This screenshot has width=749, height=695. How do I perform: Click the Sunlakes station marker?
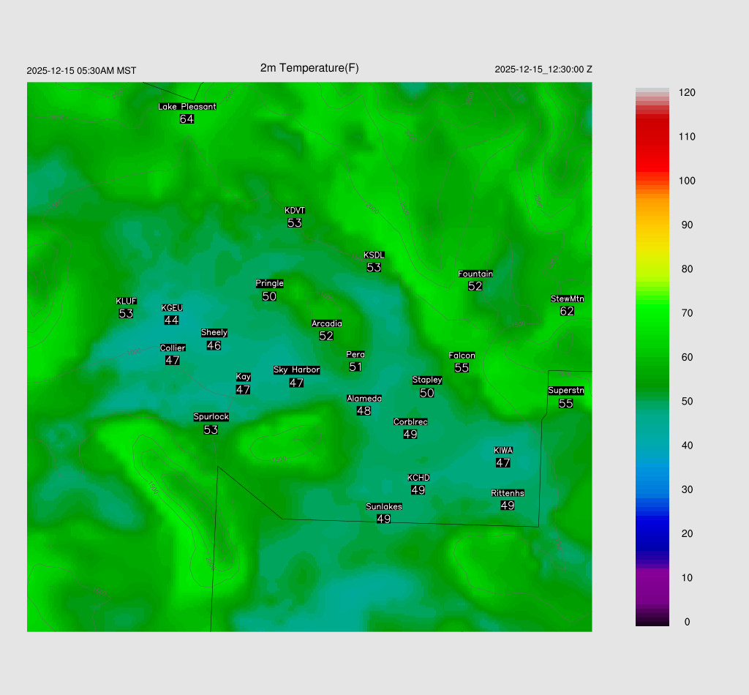click(384, 506)
